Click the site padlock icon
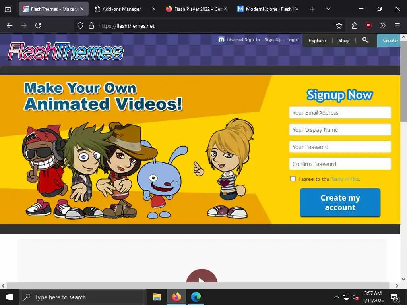 click(x=91, y=25)
